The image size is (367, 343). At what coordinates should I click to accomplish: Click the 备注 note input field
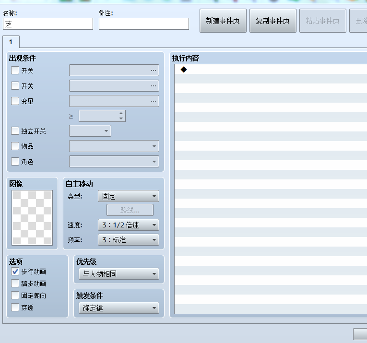coord(144,24)
